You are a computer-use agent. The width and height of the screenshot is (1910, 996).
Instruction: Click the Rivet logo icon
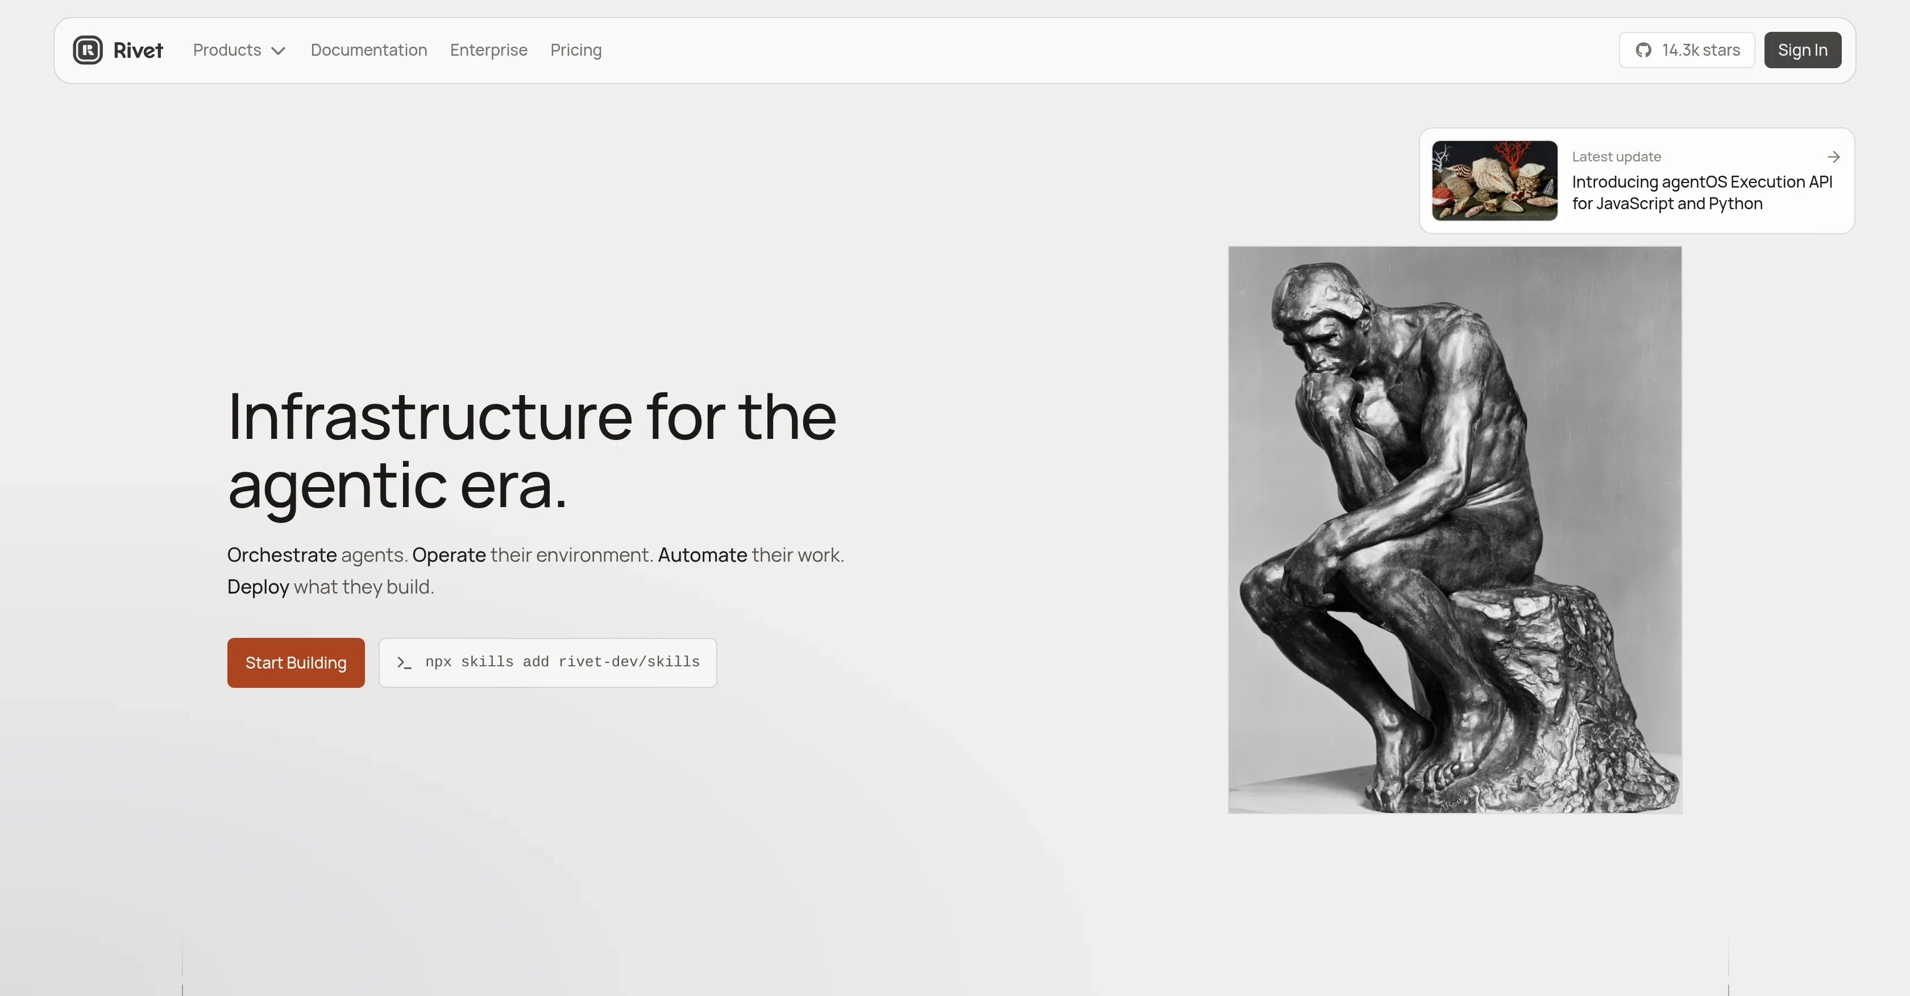point(88,49)
